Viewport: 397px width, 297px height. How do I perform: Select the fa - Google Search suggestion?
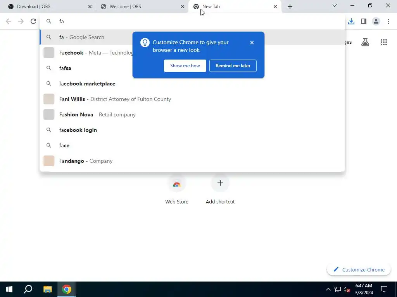192,37
